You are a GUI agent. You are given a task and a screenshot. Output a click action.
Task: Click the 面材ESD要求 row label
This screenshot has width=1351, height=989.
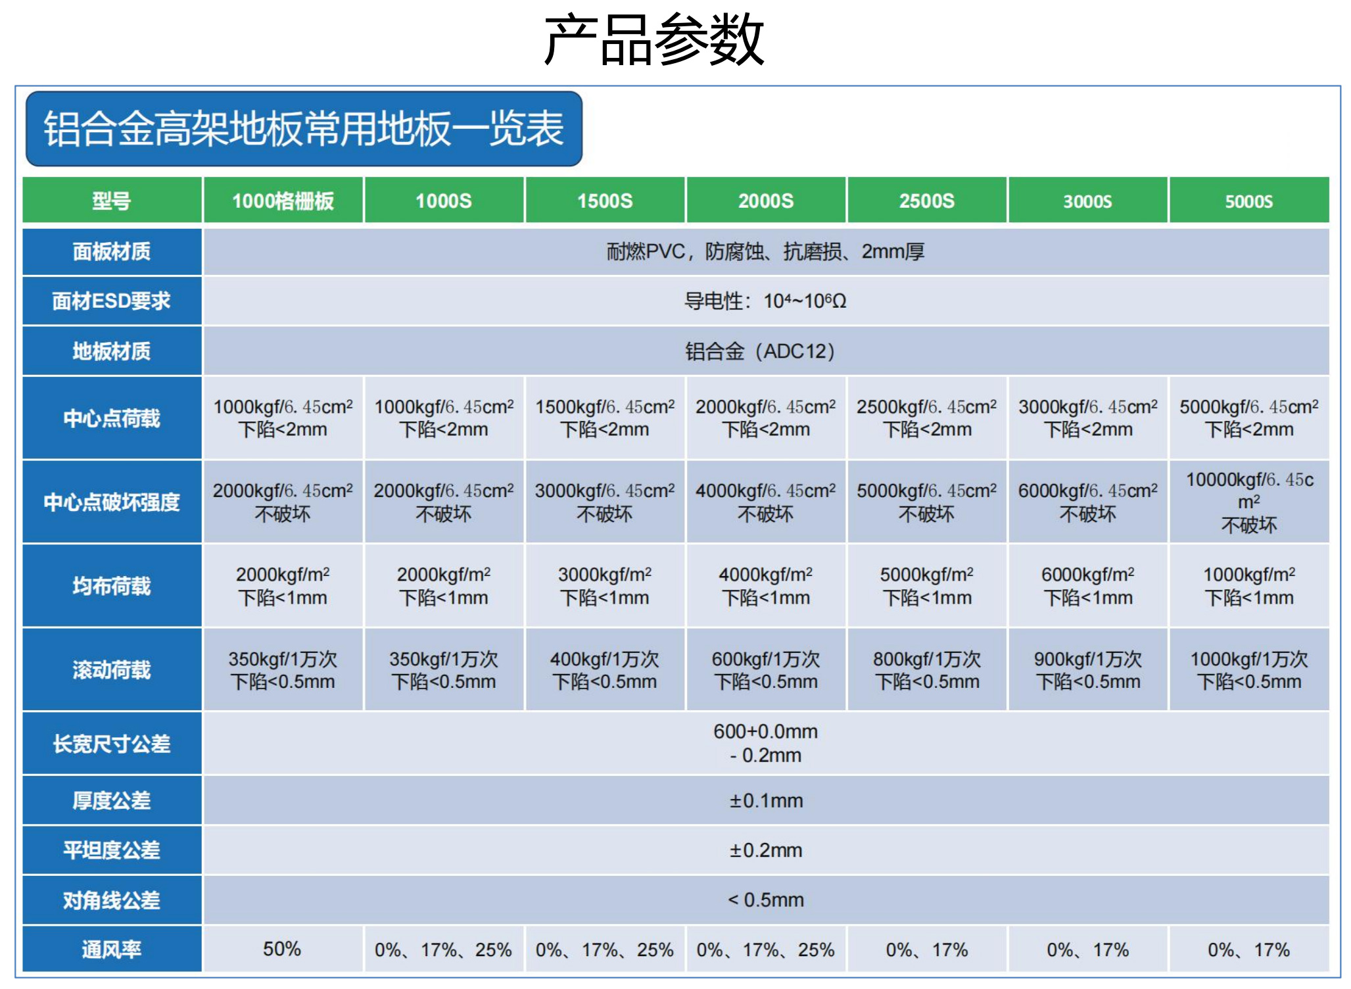112,301
